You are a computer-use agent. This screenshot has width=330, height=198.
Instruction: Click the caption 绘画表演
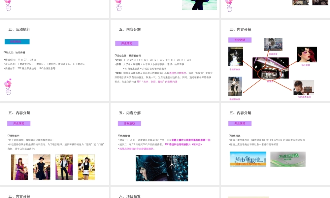(273, 54)
